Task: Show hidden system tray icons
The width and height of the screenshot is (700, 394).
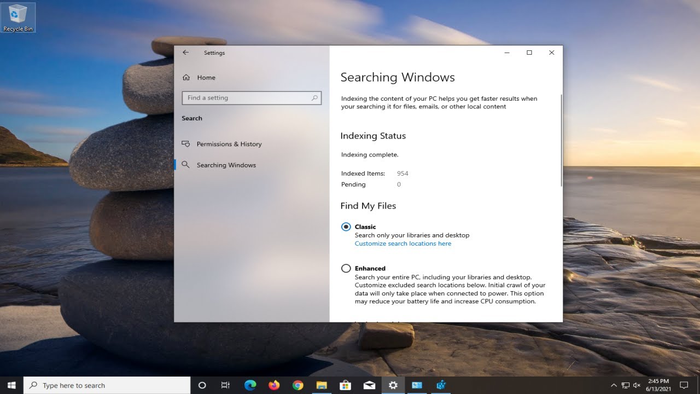Action: click(x=614, y=385)
